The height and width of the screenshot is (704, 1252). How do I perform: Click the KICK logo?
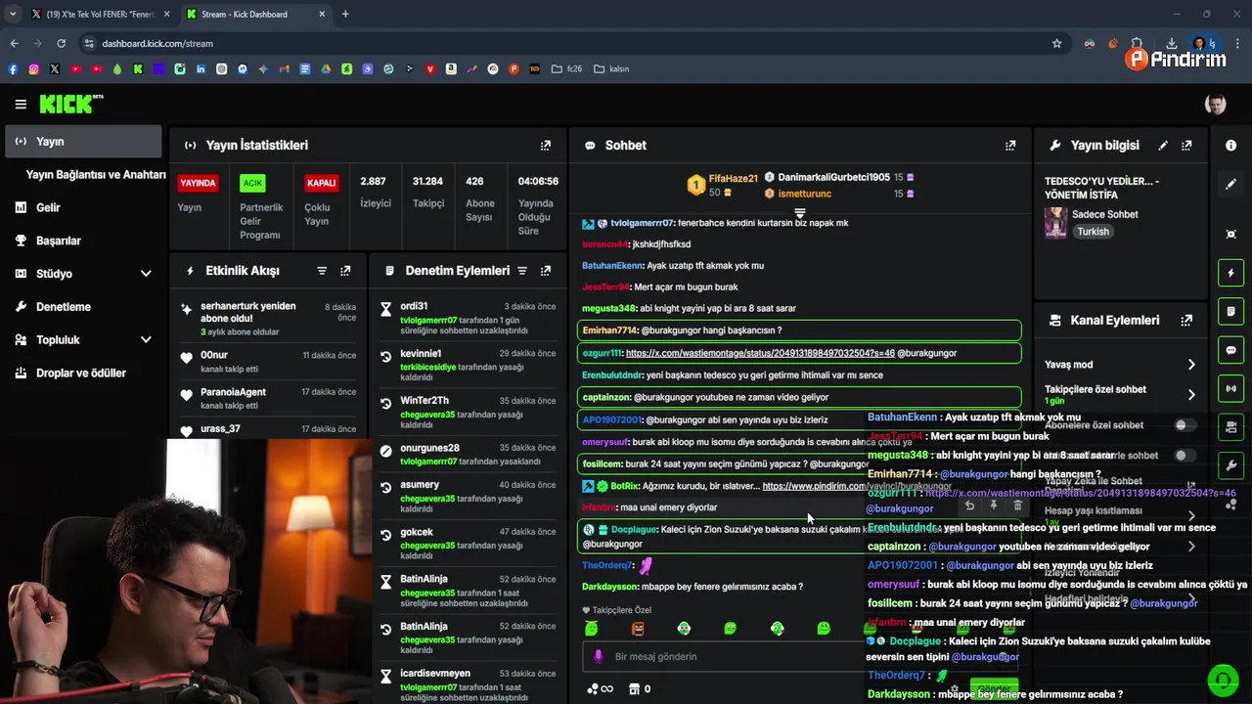coord(70,104)
